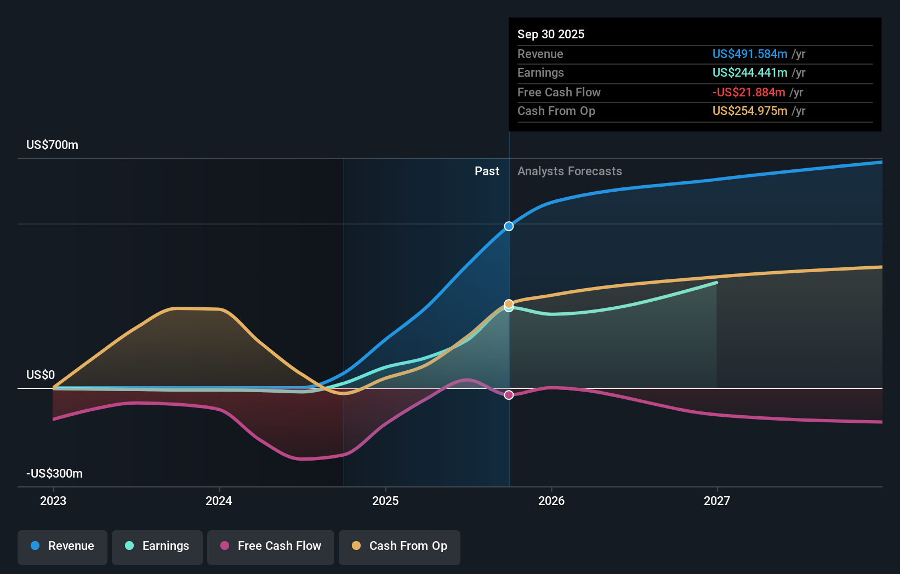Click the 2025 label on the timeline axis

[x=385, y=501]
